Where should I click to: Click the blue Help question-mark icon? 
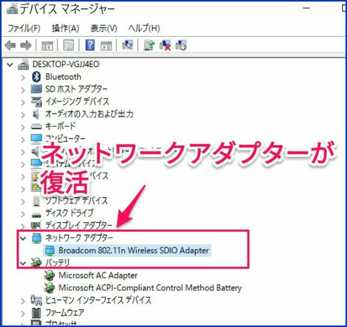(x=90, y=45)
